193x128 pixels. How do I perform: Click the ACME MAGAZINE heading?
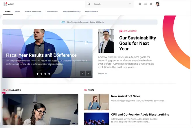click(12, 90)
